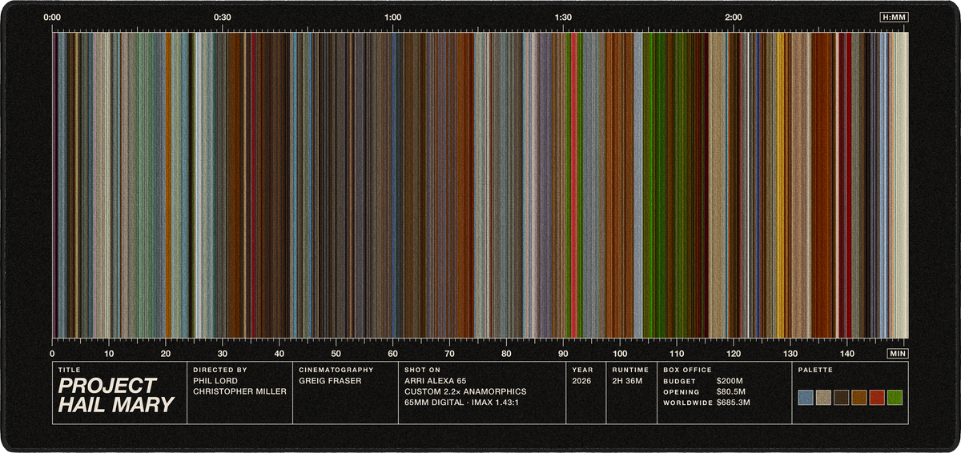This screenshot has width=961, height=453.
Task: Select director name CHRISTOPHER MILLER
Action: click(239, 391)
